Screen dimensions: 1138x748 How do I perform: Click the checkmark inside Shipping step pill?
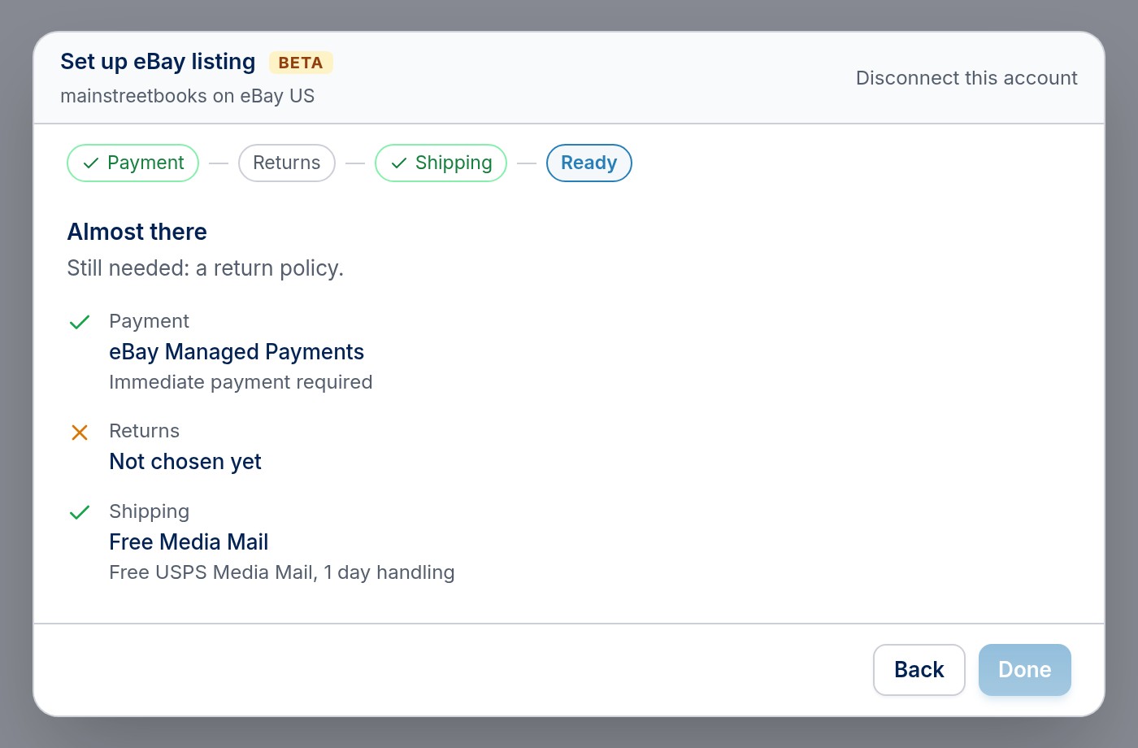click(x=399, y=163)
